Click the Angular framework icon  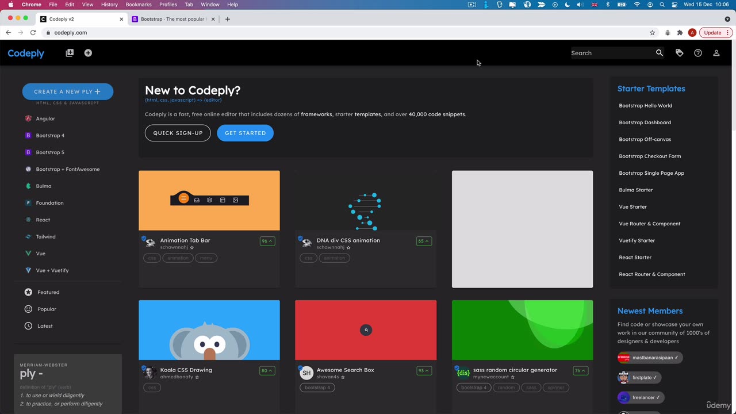[28, 118]
